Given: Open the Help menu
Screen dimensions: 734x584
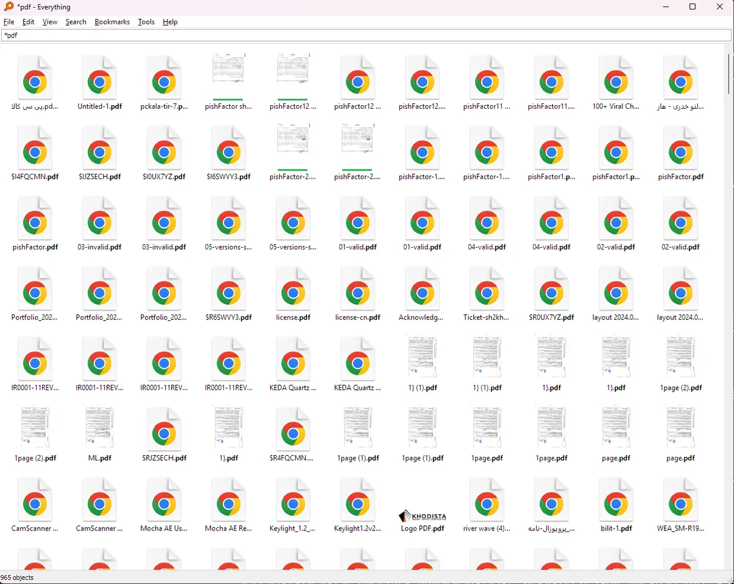Looking at the screenshot, I should point(170,22).
